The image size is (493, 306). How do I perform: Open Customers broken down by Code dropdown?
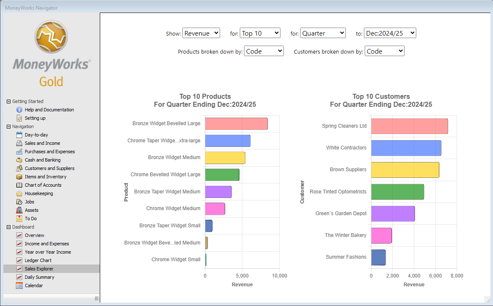tap(384, 51)
